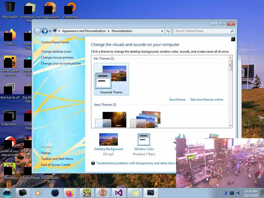Open ChomikBox desktop shortcut
Image resolution: width=264 pixels, height=198 pixels.
10,171
